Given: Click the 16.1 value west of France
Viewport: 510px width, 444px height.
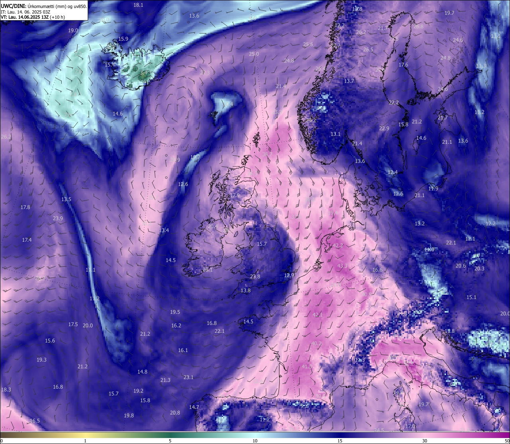Looking at the screenshot, I should 183,350.
